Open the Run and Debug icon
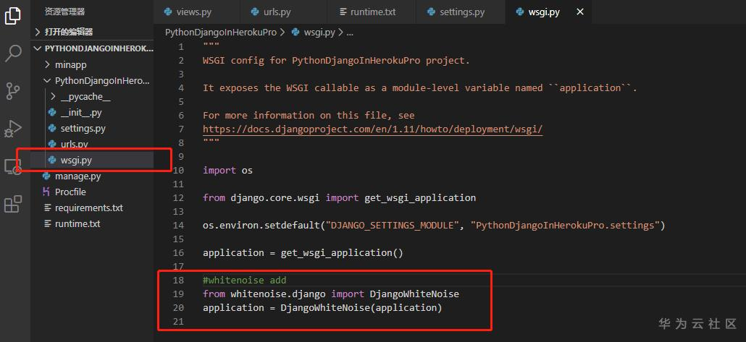 coord(13,129)
